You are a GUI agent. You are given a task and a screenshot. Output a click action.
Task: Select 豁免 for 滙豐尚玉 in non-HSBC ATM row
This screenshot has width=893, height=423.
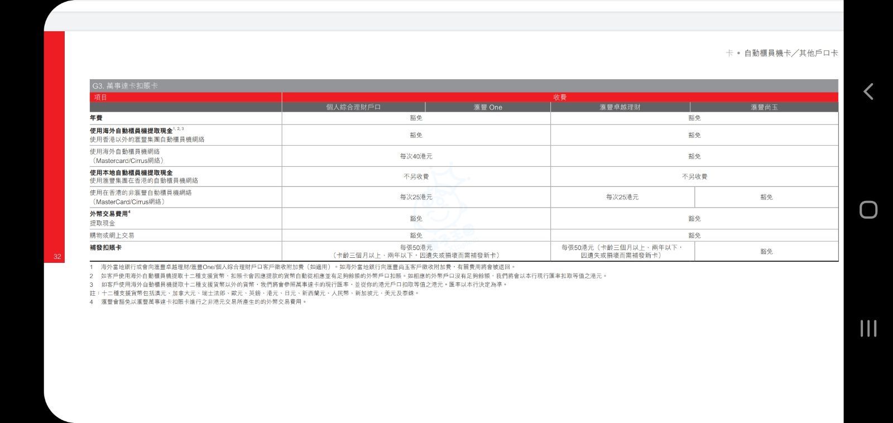click(766, 197)
